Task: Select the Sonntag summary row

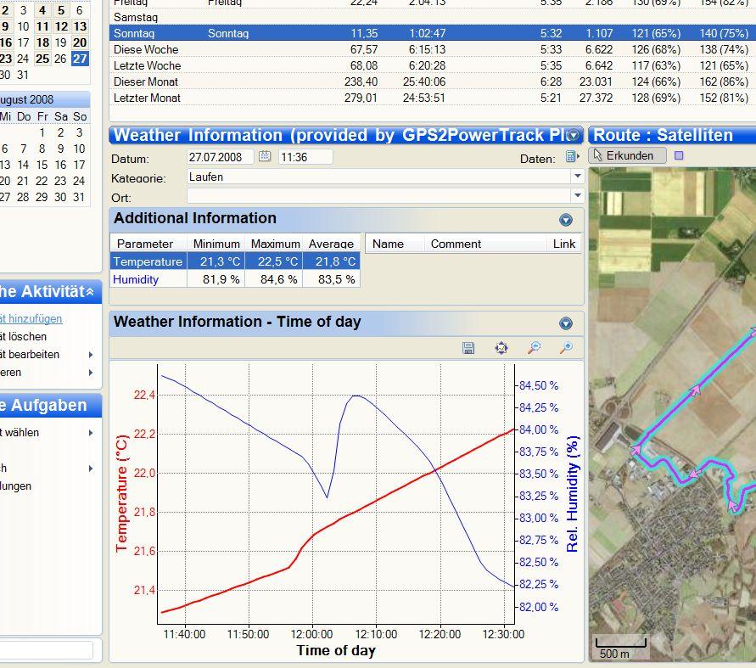Action: pyautogui.click(x=432, y=33)
